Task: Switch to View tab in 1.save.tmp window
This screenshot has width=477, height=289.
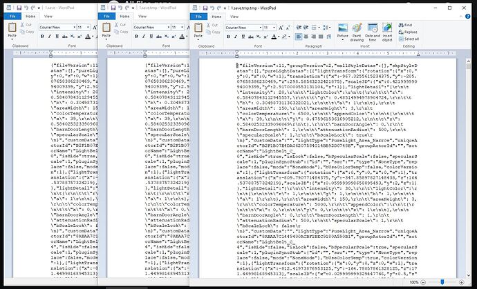Action: click(x=142, y=17)
